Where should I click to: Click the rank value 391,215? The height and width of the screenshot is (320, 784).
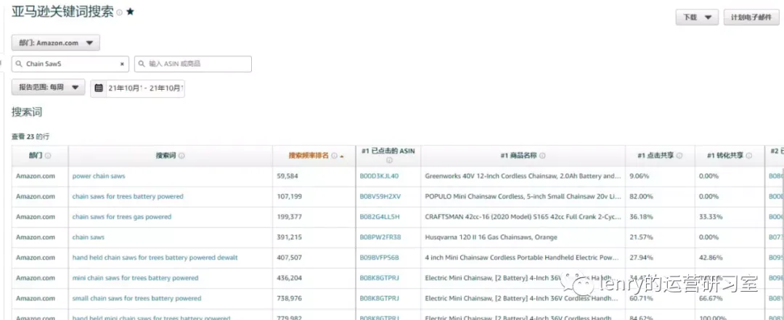point(290,237)
